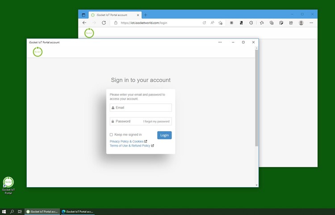The height and width of the screenshot is (215, 335).
Task: Open a new tab in Edge
Action: click(x=145, y=15)
